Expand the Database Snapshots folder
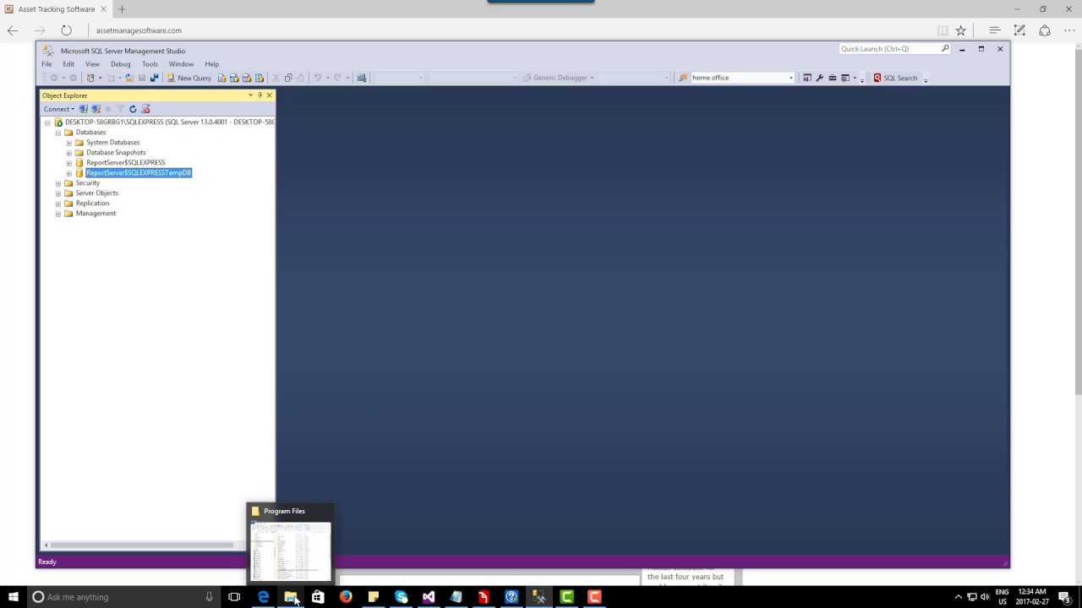 69,153
